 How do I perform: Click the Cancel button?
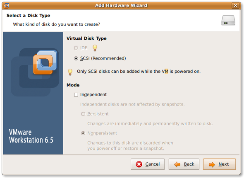(148, 164)
